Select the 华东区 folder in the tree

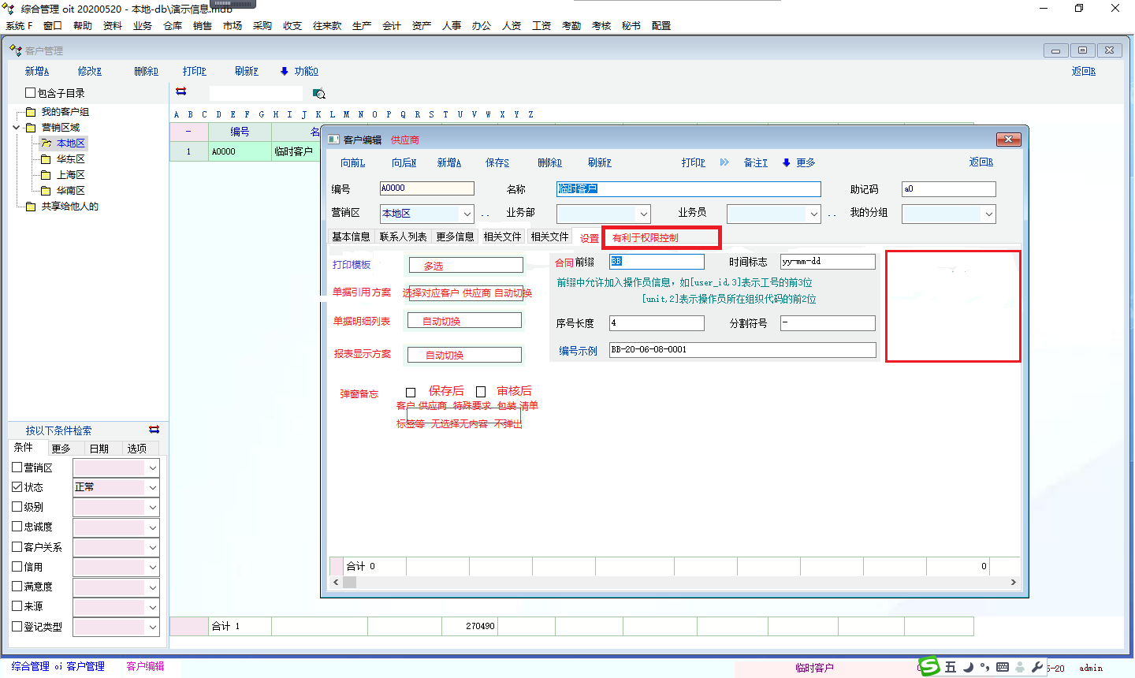tap(70, 159)
